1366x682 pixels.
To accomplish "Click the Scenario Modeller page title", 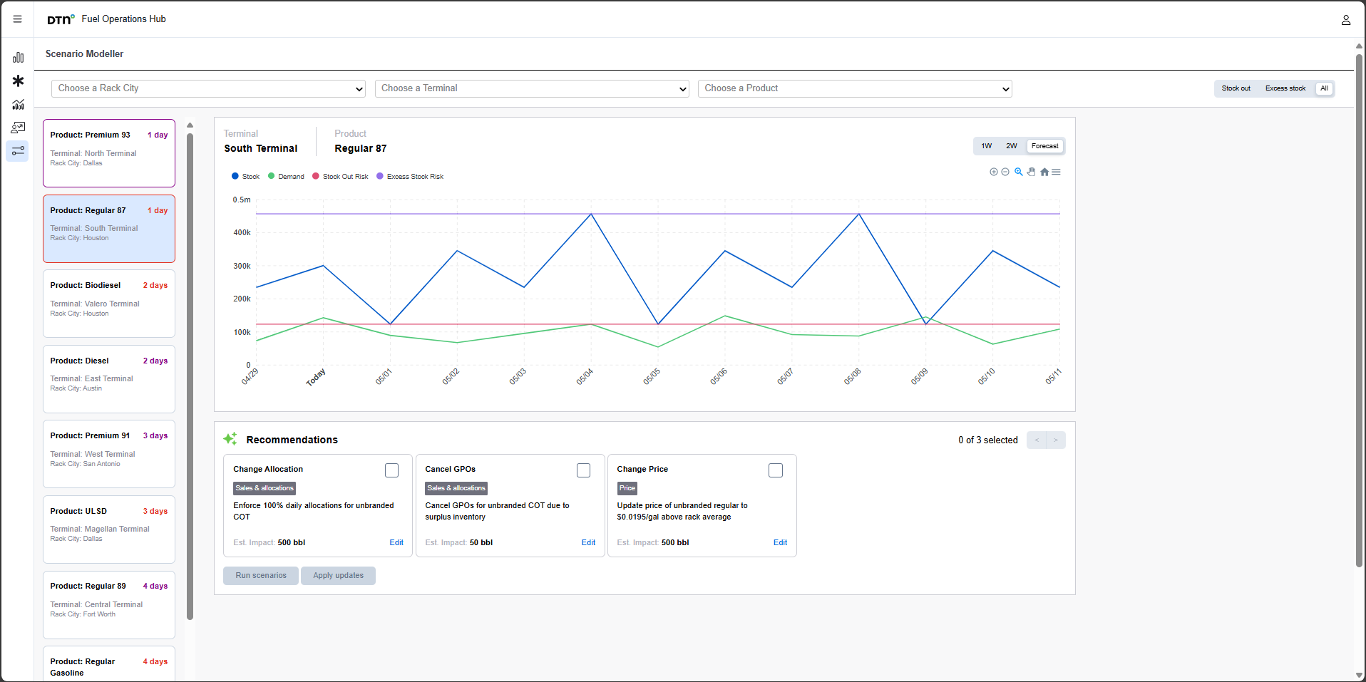I will (84, 54).
